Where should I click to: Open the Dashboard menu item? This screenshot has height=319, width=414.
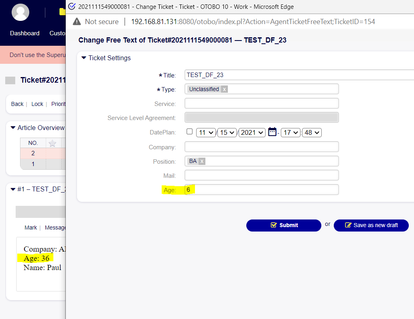click(24, 33)
